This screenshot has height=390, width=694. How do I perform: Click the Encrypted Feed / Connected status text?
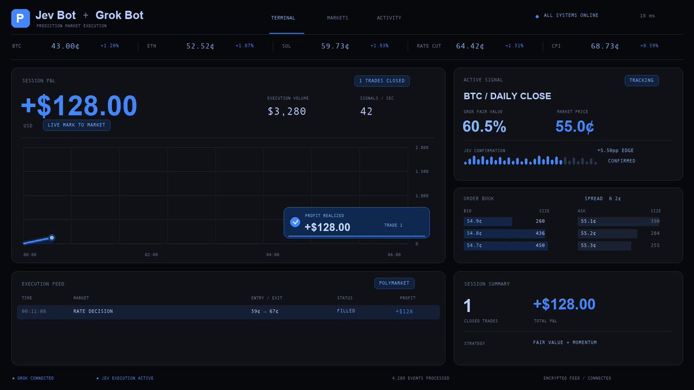click(x=577, y=378)
